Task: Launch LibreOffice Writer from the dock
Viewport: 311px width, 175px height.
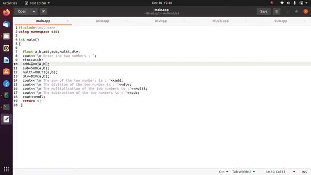Action: click(x=6, y=60)
